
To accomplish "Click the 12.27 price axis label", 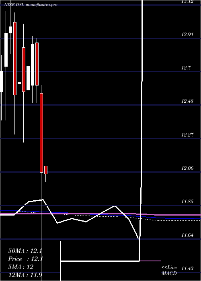I will 188,134.
